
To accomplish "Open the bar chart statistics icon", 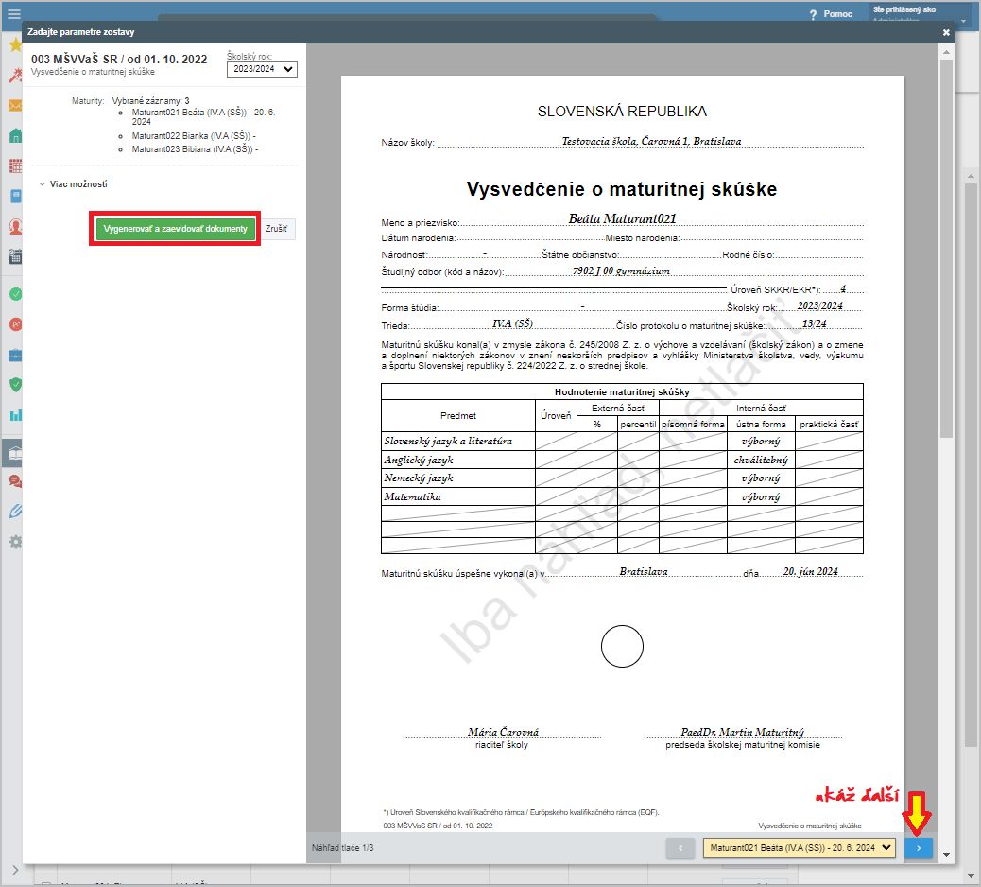I will coord(15,415).
